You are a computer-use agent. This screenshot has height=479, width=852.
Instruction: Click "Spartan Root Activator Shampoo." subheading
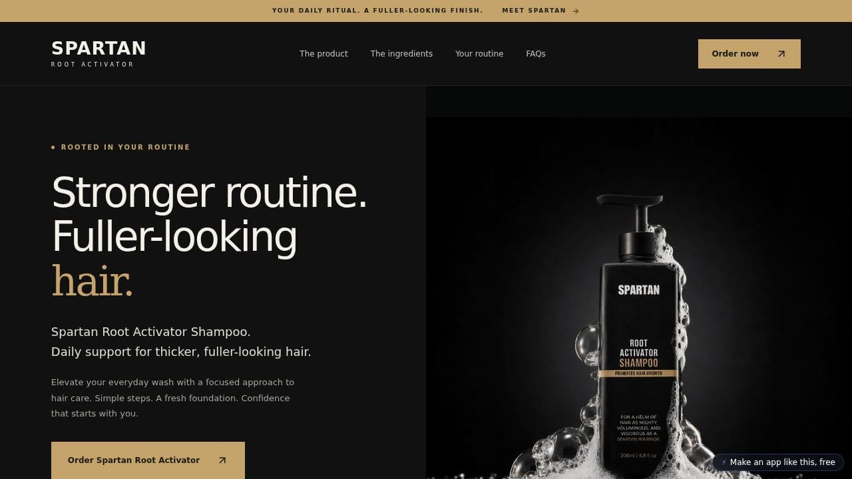tap(151, 332)
